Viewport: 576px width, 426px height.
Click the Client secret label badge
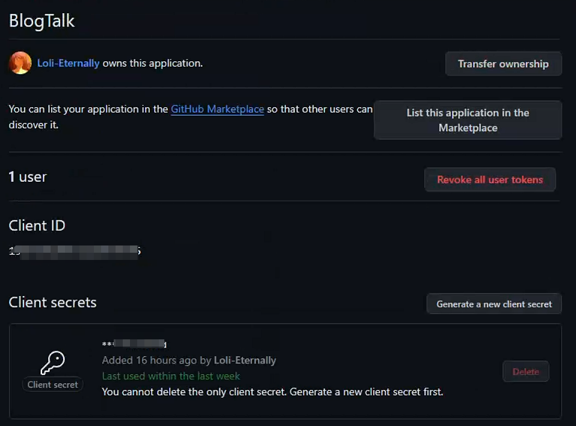click(x=52, y=384)
